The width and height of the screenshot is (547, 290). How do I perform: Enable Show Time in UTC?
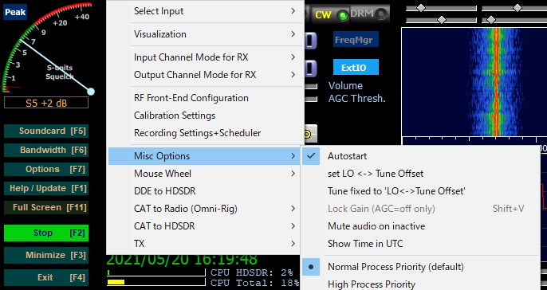tap(420, 243)
